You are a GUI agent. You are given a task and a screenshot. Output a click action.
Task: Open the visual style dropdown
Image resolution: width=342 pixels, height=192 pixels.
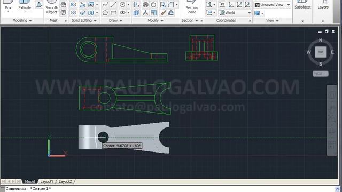pos(262,13)
